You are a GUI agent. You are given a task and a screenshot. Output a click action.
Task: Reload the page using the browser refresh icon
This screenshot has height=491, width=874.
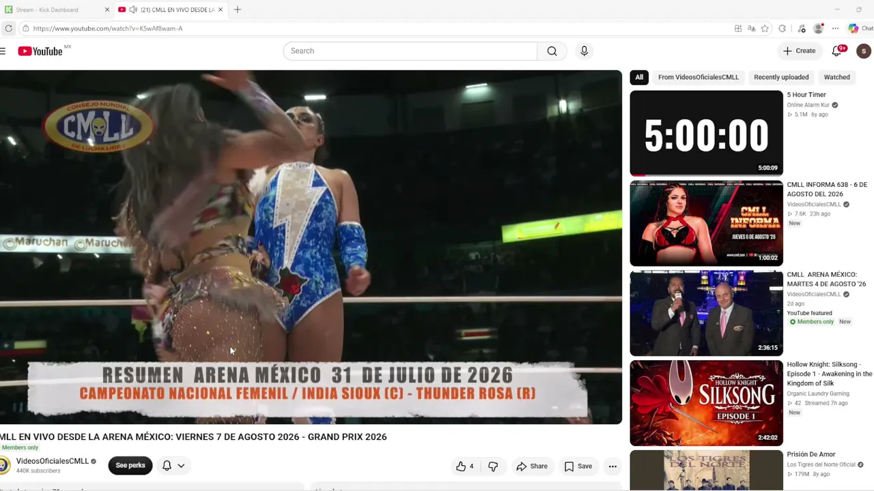pos(8,29)
